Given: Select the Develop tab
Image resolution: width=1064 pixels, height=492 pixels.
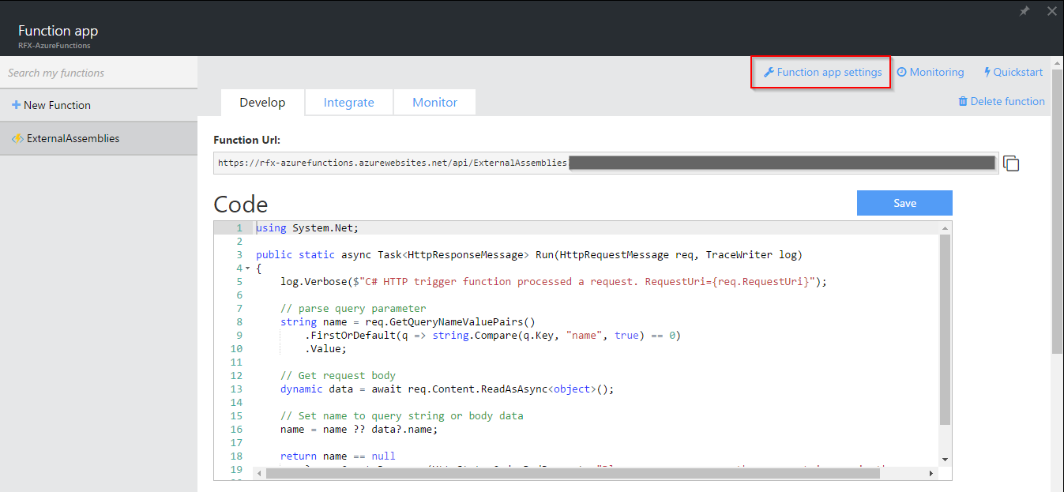Looking at the screenshot, I should [261, 103].
